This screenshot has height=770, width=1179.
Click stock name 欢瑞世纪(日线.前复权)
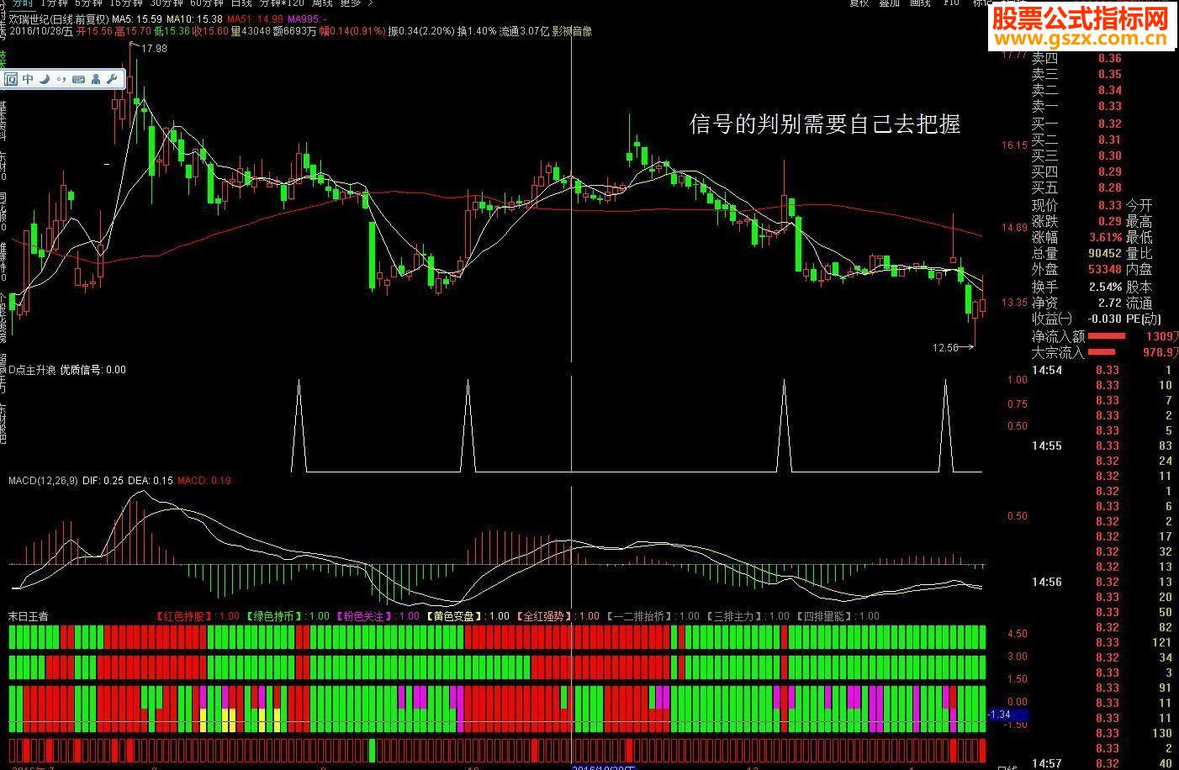click(x=59, y=19)
